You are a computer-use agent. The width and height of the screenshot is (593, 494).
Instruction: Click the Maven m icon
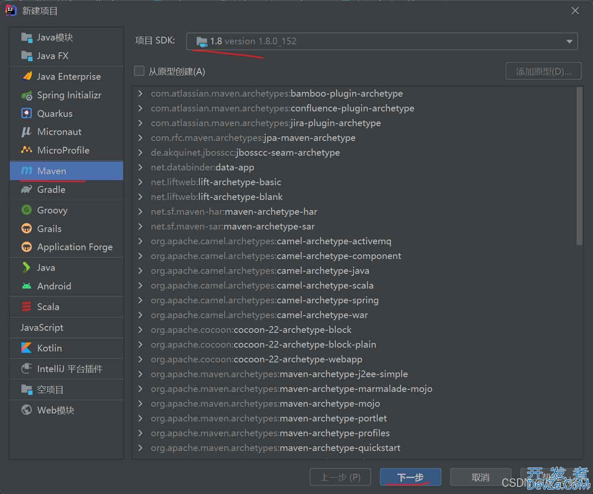tap(27, 171)
